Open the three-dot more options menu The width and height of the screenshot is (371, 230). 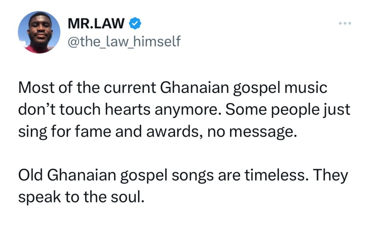coord(345,24)
